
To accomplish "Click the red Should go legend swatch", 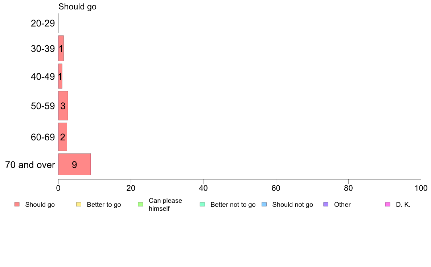I will click(x=17, y=204).
